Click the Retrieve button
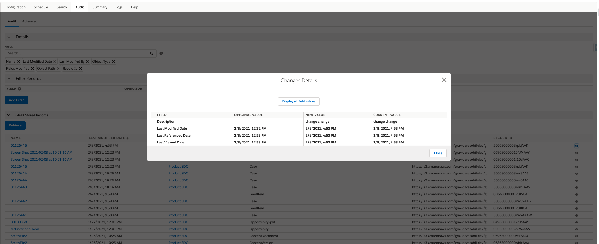 pyautogui.click(x=15, y=125)
